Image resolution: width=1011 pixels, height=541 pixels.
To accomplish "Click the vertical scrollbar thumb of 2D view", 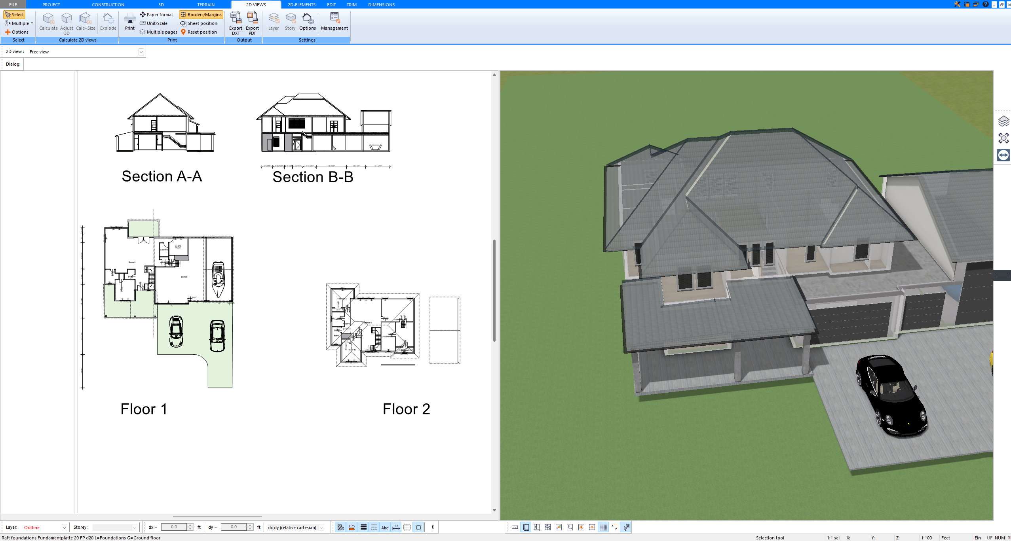I will point(494,290).
